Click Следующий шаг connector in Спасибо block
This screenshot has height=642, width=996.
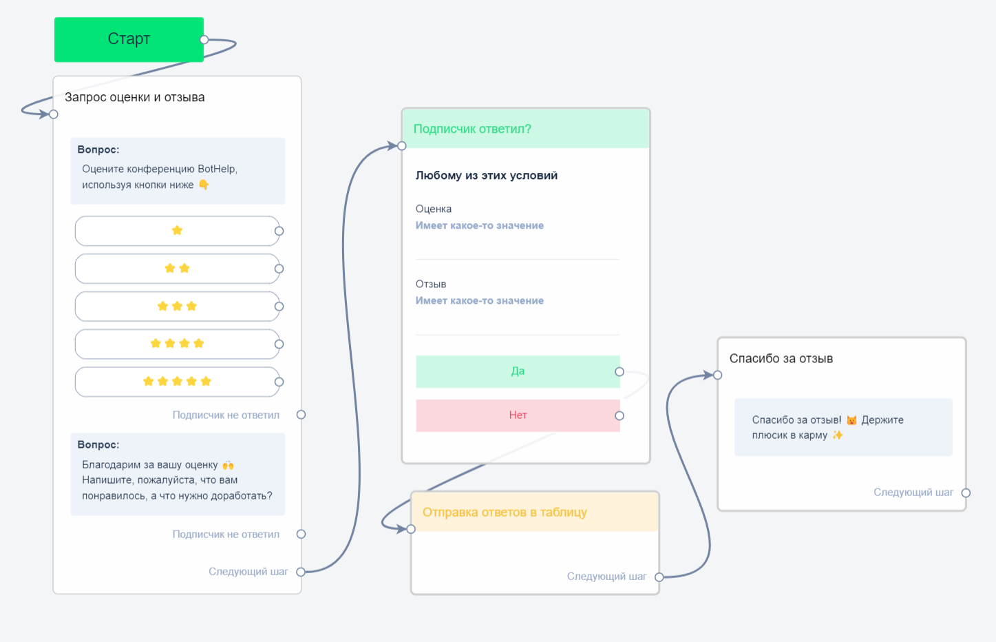point(966,493)
